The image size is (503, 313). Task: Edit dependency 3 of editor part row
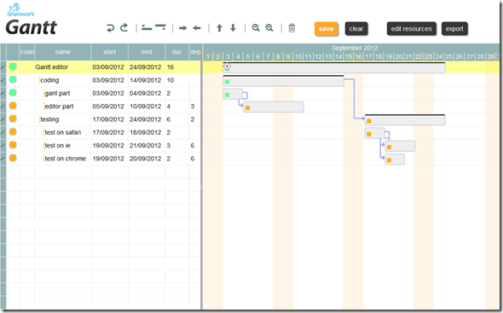click(193, 107)
